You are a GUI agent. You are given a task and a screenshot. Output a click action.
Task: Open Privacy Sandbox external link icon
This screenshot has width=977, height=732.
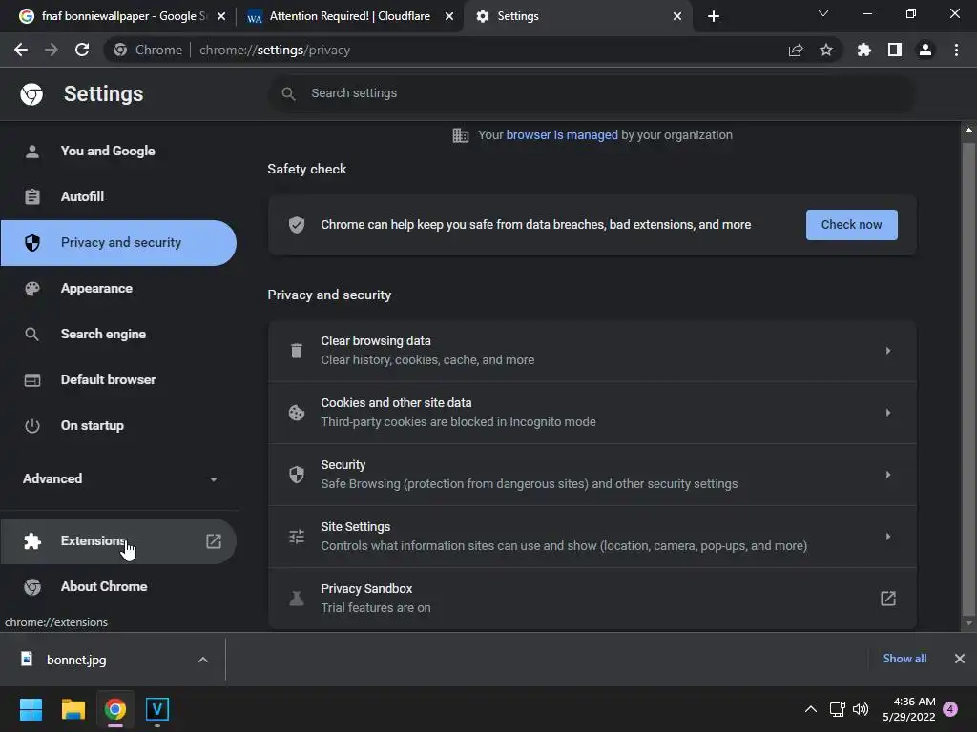click(x=888, y=599)
